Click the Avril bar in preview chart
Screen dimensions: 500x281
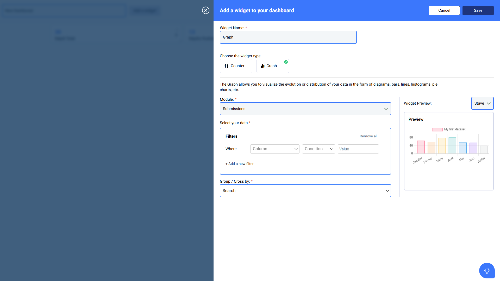452,145
